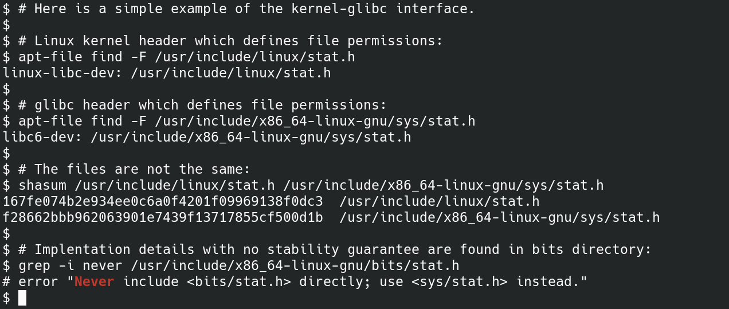
Task: Click the "shasum" command word
Action: coord(42,185)
